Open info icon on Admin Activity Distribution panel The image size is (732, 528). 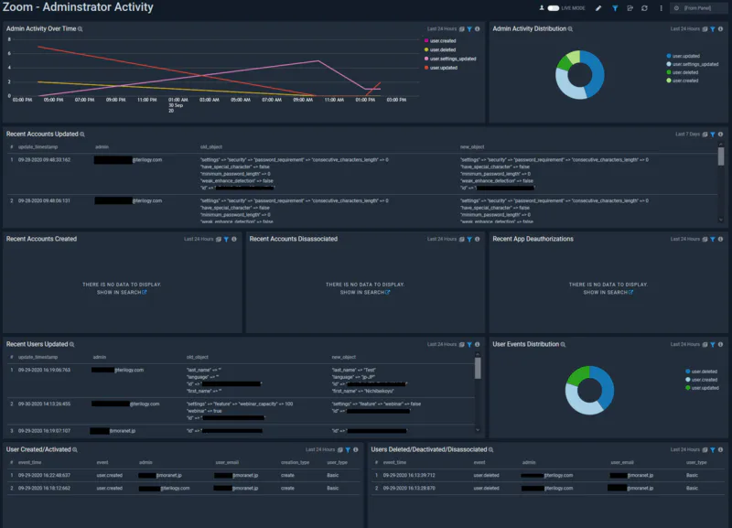(720, 29)
